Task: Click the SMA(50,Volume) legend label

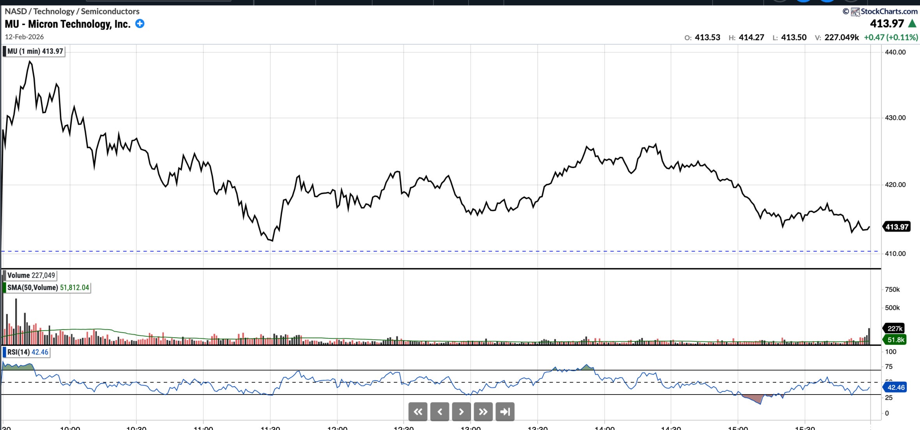Action: point(48,287)
